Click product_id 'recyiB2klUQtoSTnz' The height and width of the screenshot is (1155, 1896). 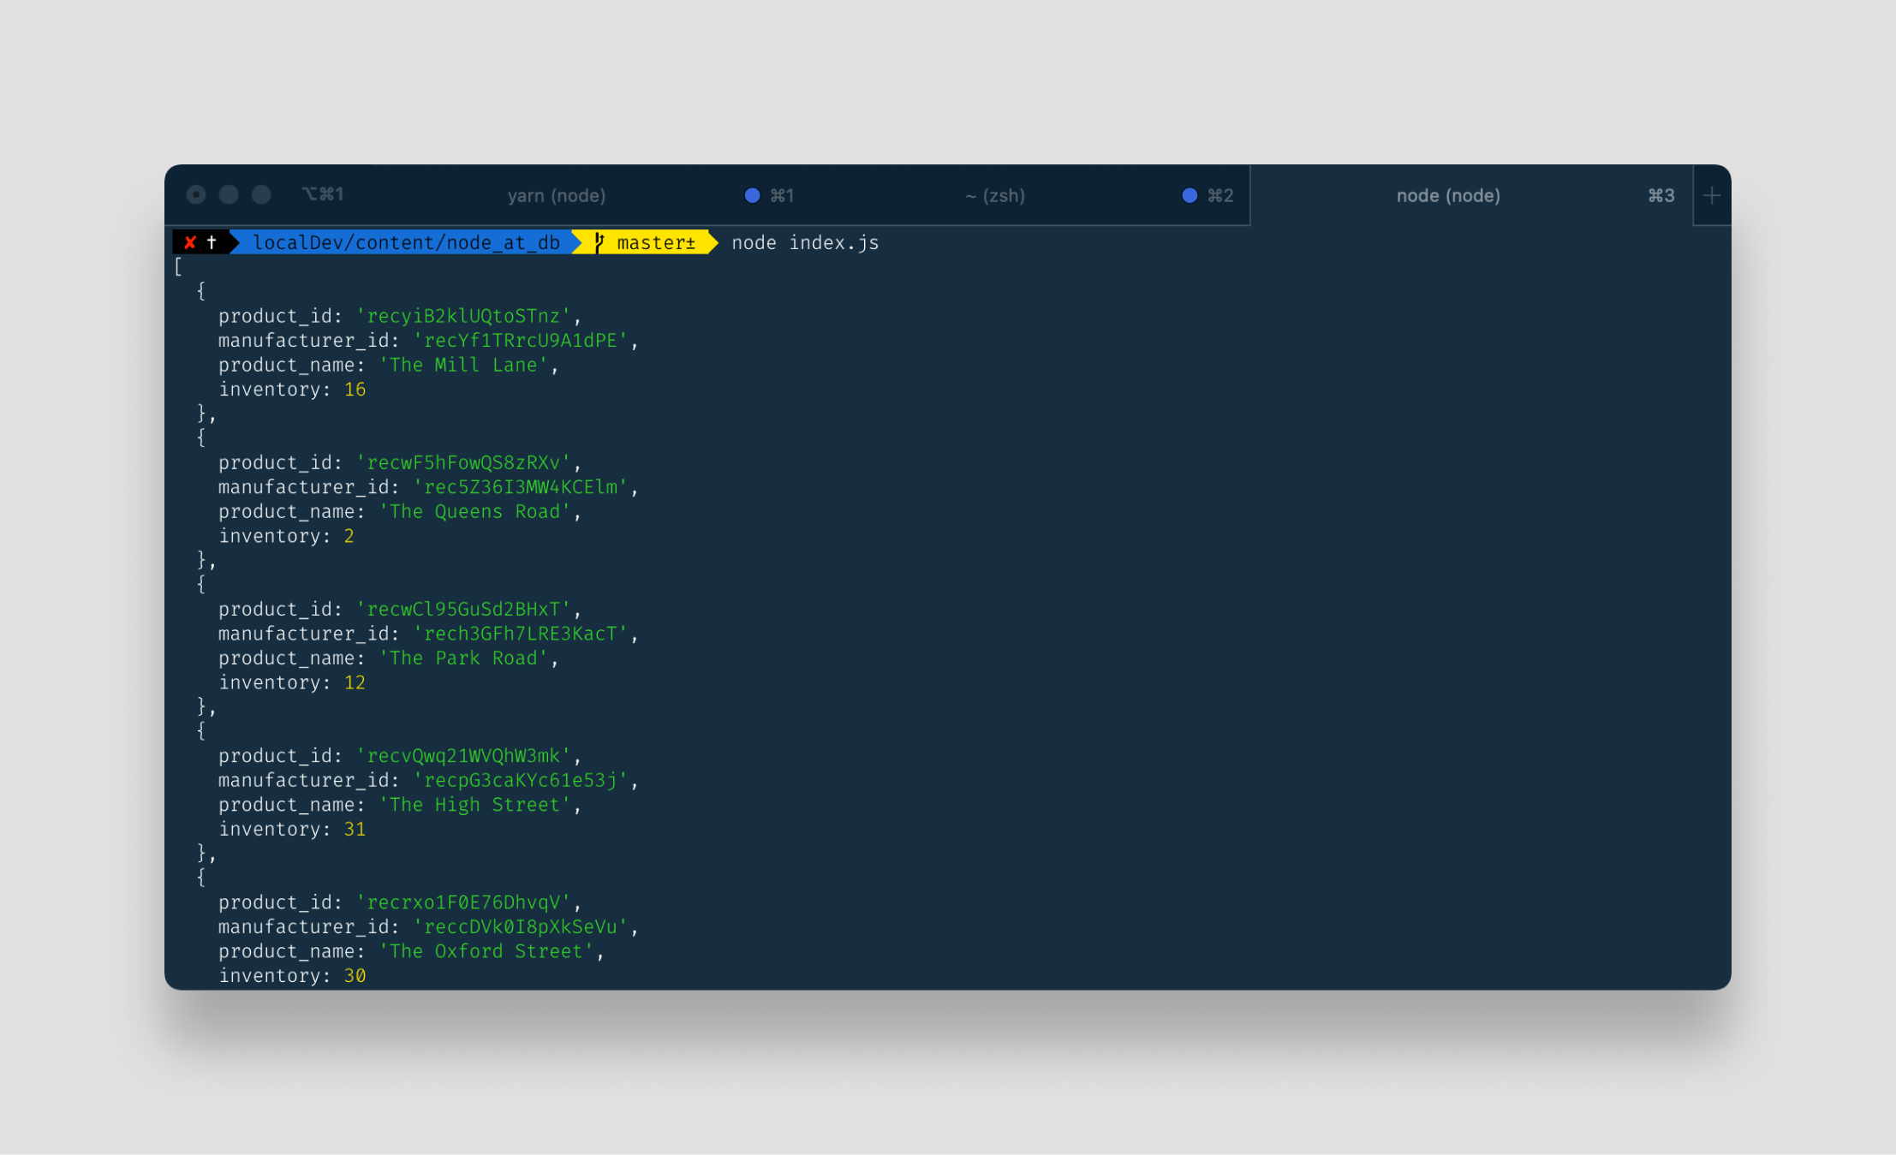coord(463,316)
